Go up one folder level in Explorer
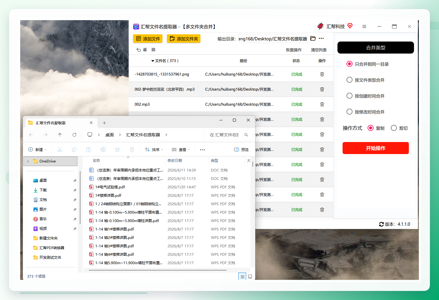This screenshot has width=439, height=300. click(x=60, y=135)
